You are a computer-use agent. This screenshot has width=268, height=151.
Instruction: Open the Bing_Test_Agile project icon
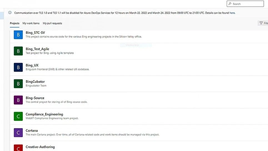pyautogui.click(x=18, y=51)
